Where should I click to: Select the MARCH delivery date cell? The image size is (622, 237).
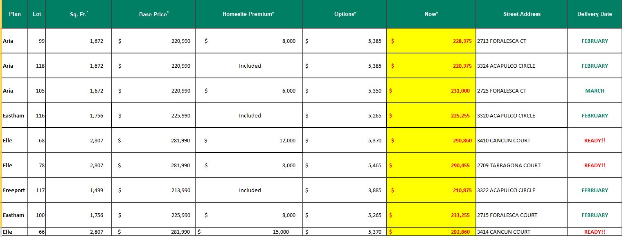coord(594,91)
